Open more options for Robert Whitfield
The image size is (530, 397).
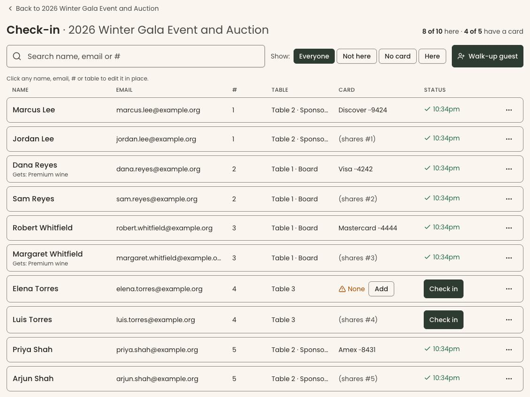coord(509,228)
